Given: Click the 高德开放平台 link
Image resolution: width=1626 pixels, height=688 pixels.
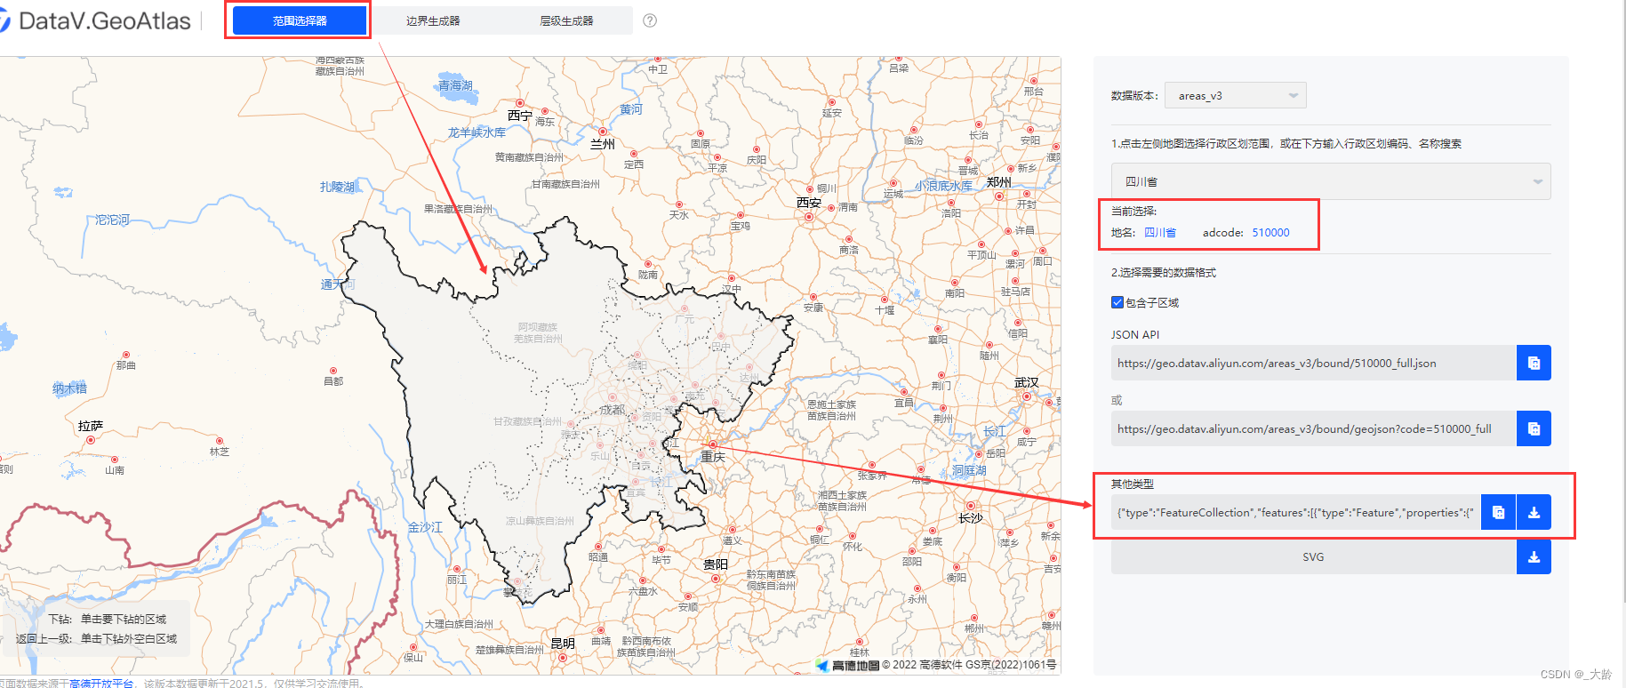Looking at the screenshot, I should coord(101,683).
